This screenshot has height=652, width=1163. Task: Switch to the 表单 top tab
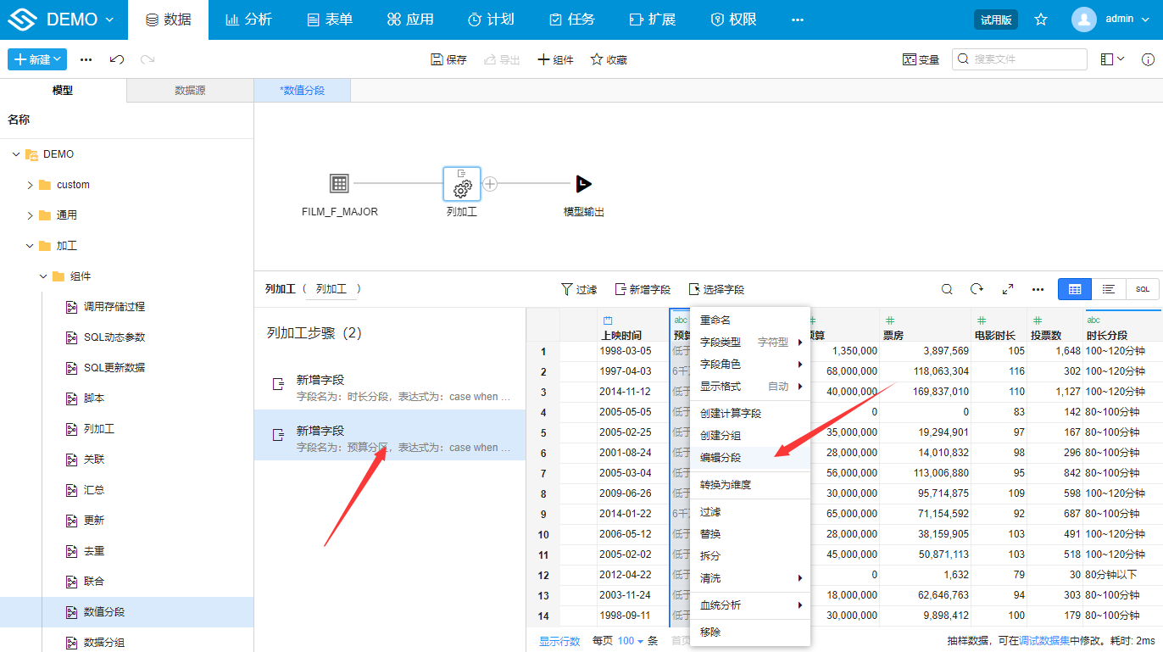329,20
